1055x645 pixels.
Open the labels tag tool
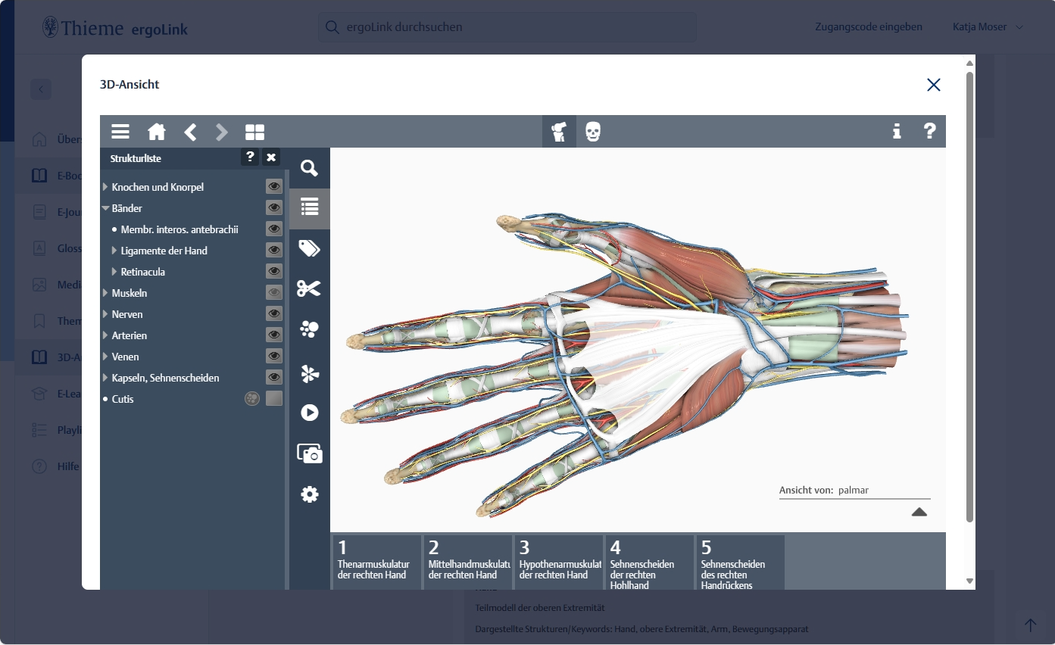tap(309, 248)
